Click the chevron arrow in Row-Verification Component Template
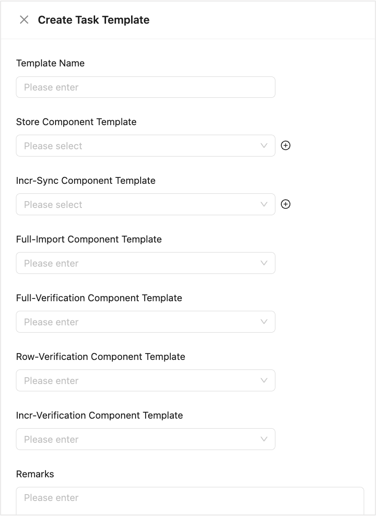The image size is (376, 516). coord(264,380)
